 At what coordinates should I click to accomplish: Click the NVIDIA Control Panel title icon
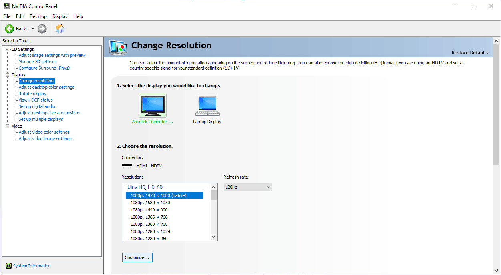(7, 6)
